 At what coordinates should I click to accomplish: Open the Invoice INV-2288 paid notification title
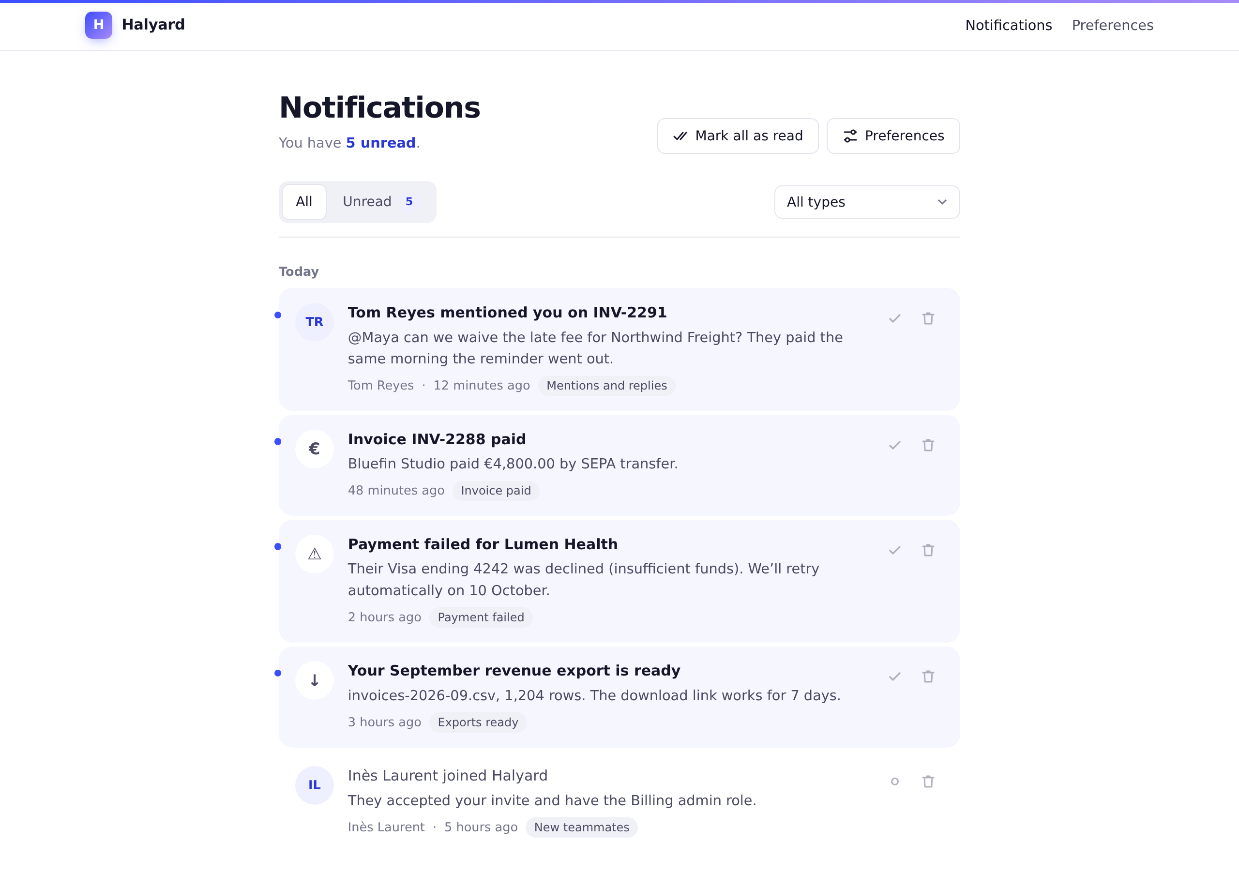pyautogui.click(x=437, y=439)
